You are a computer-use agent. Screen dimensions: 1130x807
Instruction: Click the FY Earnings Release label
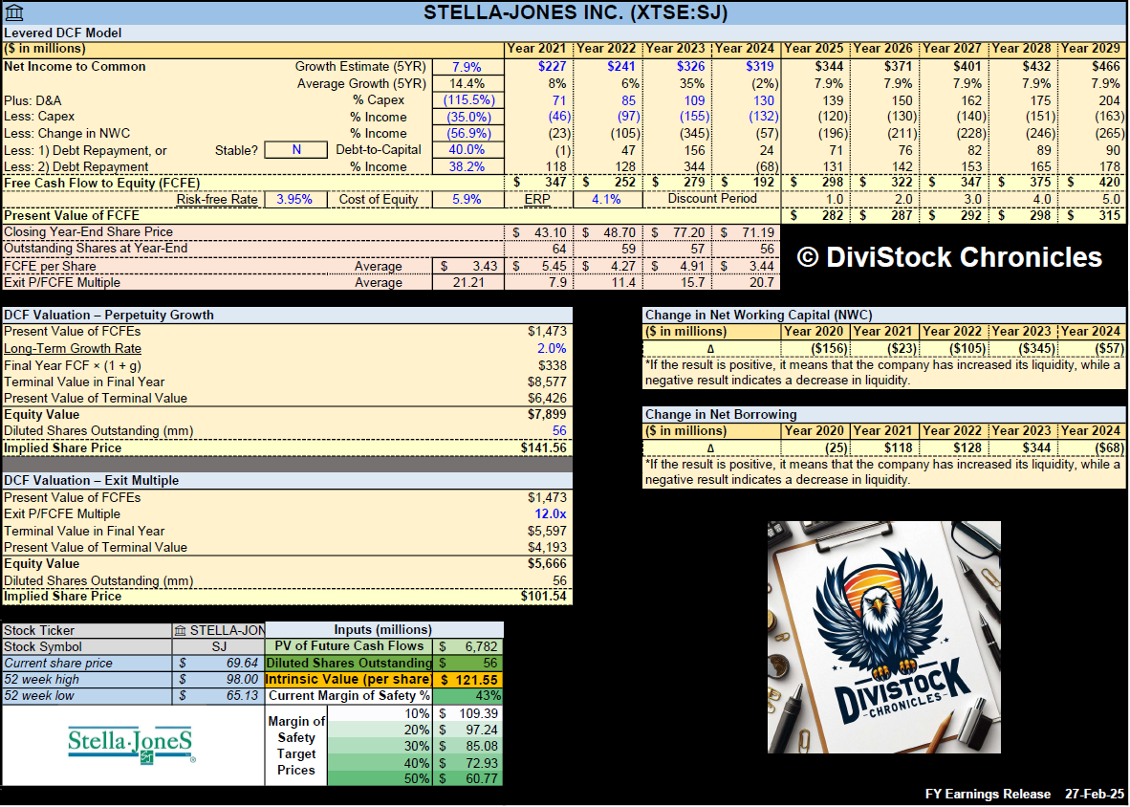[988, 794]
